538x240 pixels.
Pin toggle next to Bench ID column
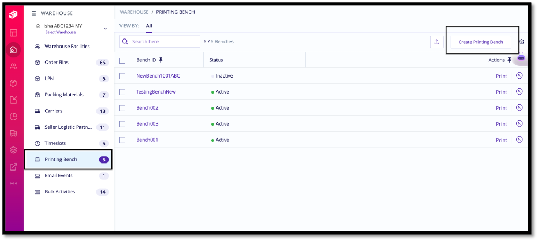click(x=161, y=60)
